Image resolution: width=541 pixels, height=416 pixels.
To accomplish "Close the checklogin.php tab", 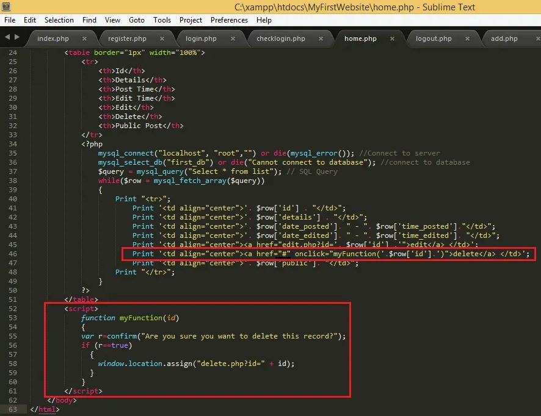I will coord(321,38).
